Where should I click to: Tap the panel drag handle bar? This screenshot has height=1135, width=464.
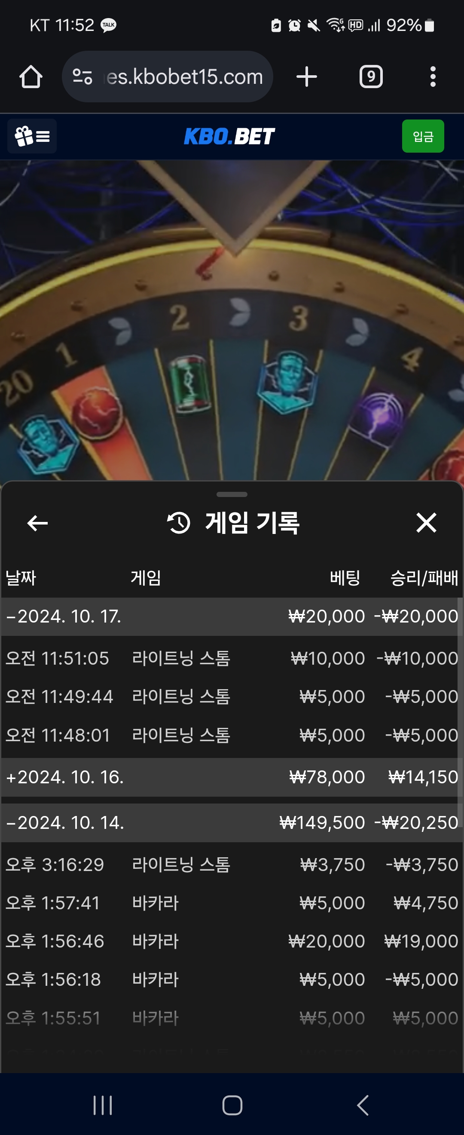coord(232,494)
